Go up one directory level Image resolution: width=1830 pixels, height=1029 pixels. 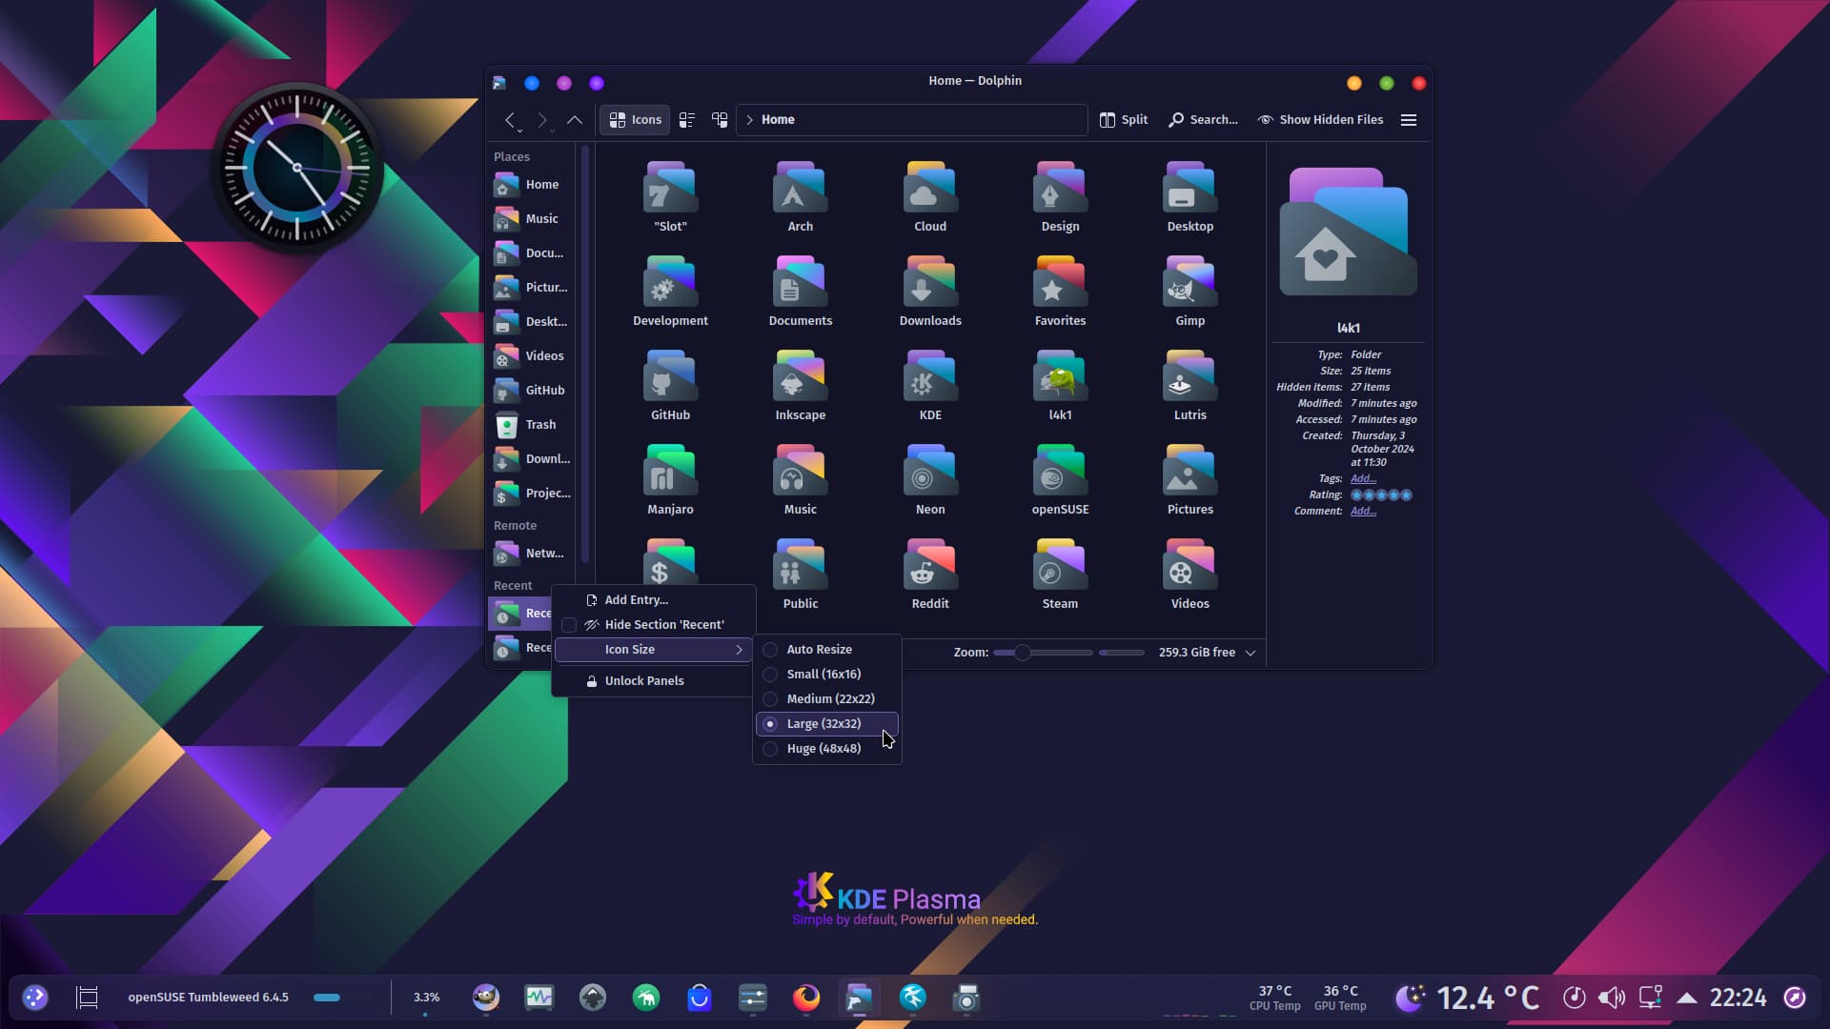pos(575,120)
